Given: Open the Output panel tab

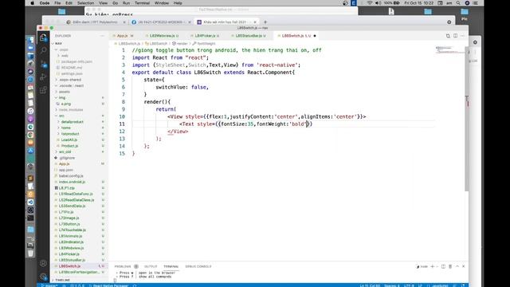Looking at the screenshot, I should click(x=151, y=266).
